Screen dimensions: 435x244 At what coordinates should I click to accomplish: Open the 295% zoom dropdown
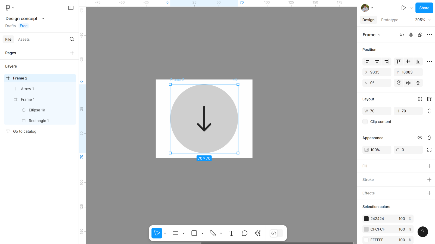pos(423,20)
